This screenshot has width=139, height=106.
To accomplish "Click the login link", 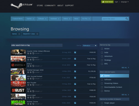I will [x=116, y=2].
